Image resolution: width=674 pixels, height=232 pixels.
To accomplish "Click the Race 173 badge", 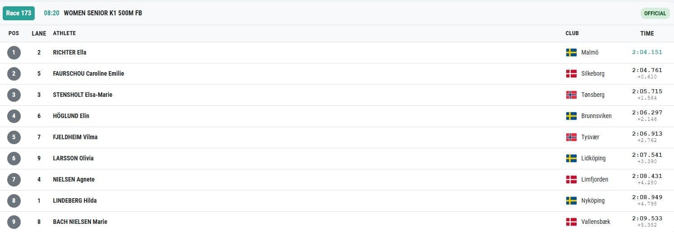I will pos(18,13).
